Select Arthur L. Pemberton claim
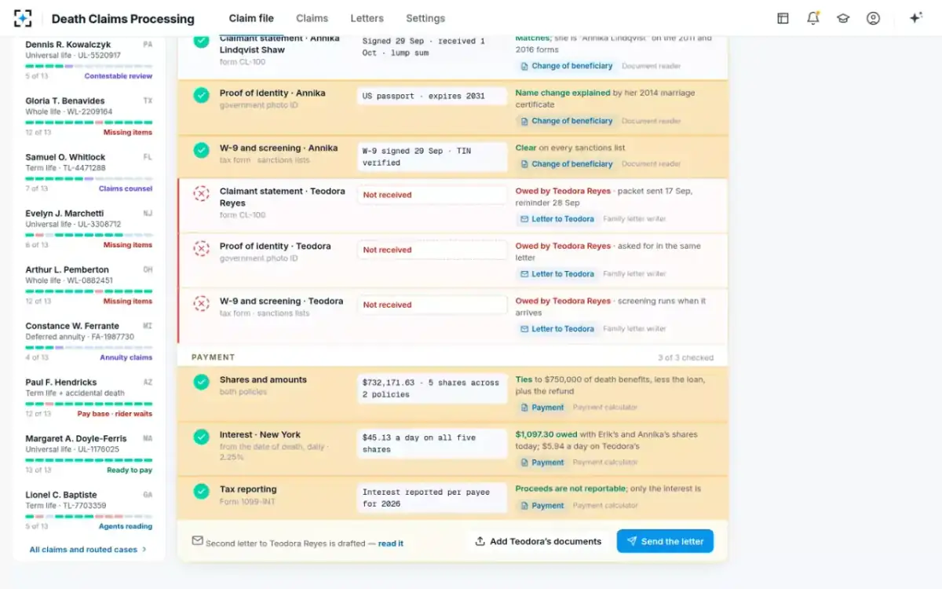 (x=89, y=285)
